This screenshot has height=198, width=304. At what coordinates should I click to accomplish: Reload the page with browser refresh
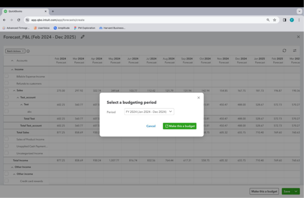(x=19, y=20)
